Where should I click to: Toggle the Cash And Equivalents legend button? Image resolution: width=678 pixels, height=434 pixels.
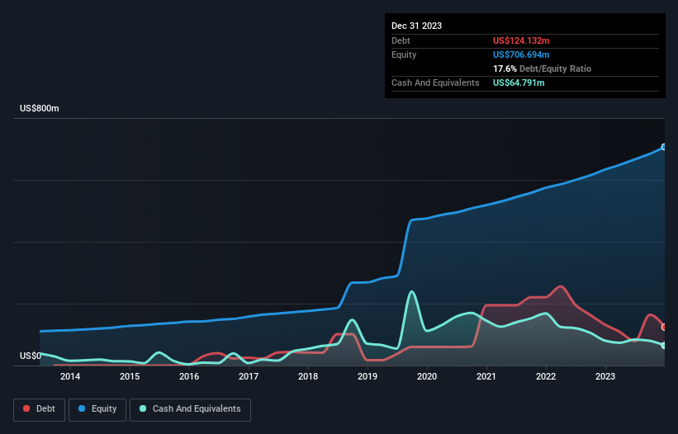[190, 409]
